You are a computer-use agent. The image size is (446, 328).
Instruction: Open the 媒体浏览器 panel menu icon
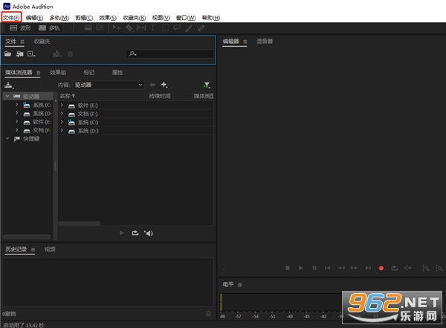(x=38, y=73)
